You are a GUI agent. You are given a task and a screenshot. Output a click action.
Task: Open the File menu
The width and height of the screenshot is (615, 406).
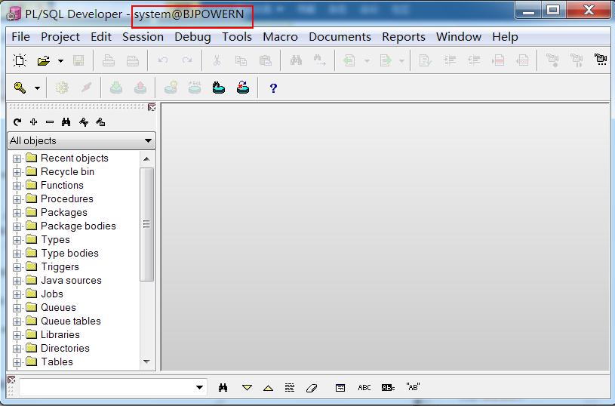(x=21, y=36)
